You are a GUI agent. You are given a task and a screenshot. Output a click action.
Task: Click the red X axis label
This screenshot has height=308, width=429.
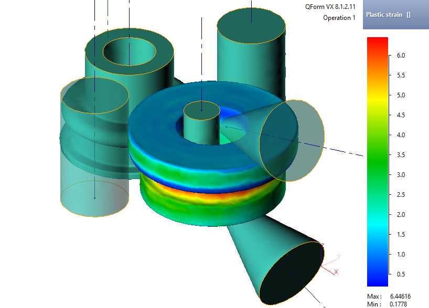point(336,272)
